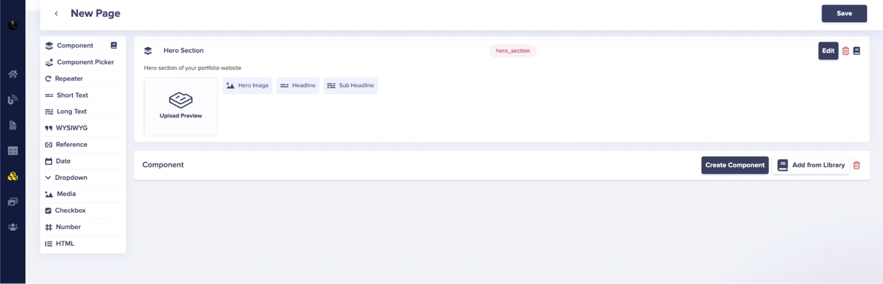The height and width of the screenshot is (284, 883).
Task: Delete the Hero Section with trash icon
Action: point(845,51)
